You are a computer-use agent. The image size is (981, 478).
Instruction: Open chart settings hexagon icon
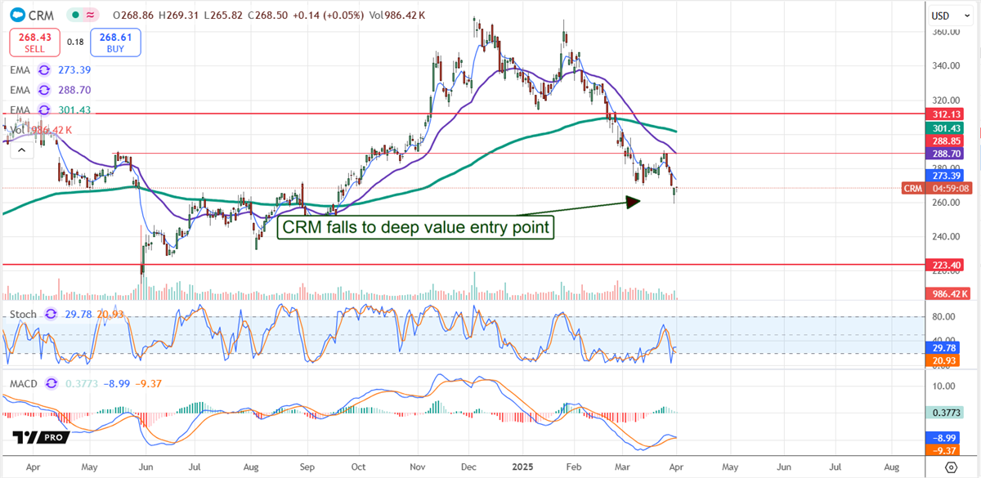[x=952, y=467]
